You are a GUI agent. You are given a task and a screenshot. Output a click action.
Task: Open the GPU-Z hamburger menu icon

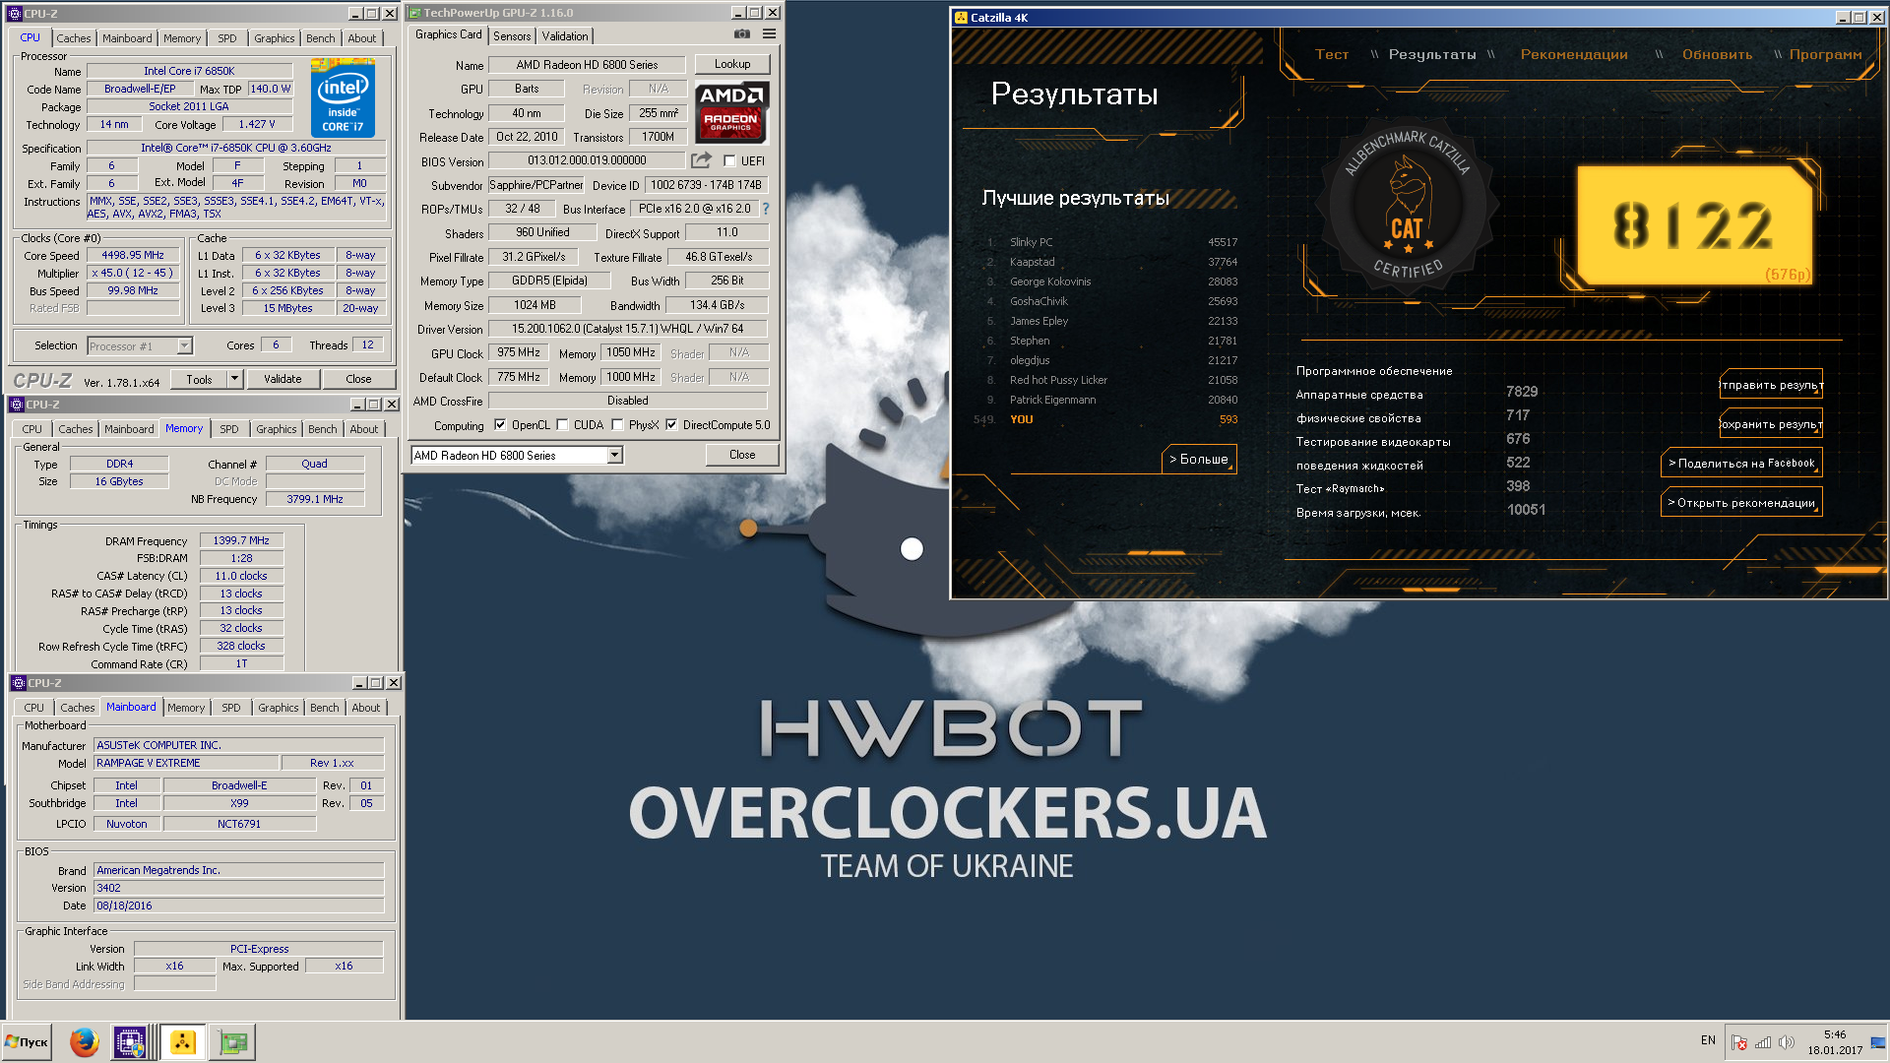(x=770, y=34)
